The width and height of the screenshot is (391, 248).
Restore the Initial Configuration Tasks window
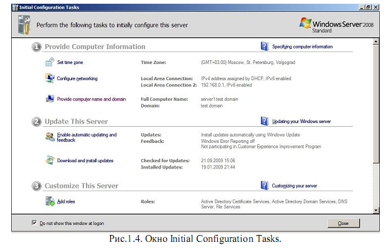point(369,7)
